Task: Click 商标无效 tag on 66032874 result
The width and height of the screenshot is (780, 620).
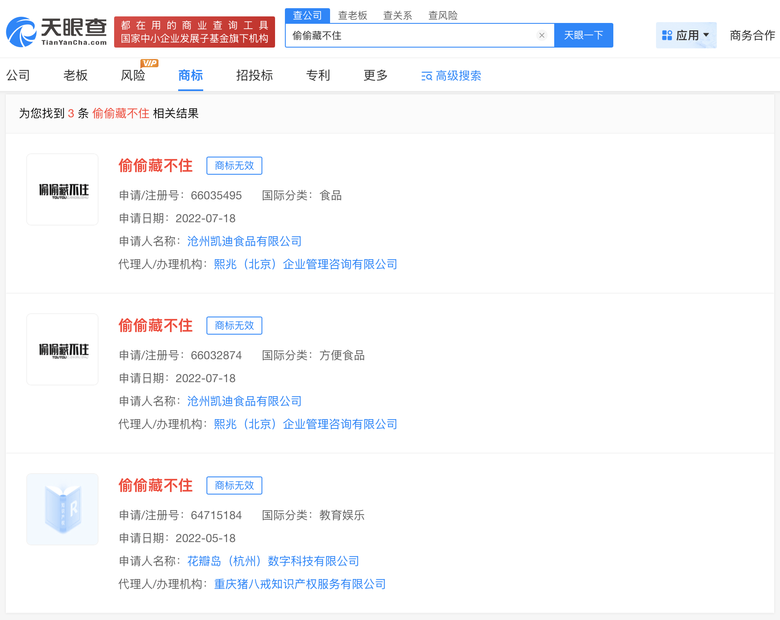Action: coord(234,326)
